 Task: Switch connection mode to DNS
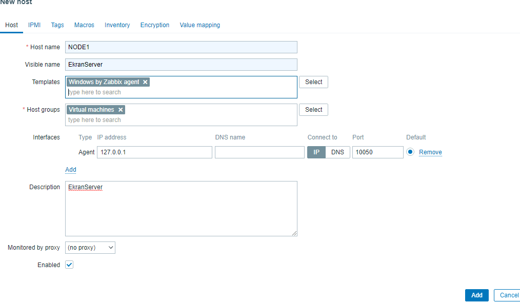337,152
